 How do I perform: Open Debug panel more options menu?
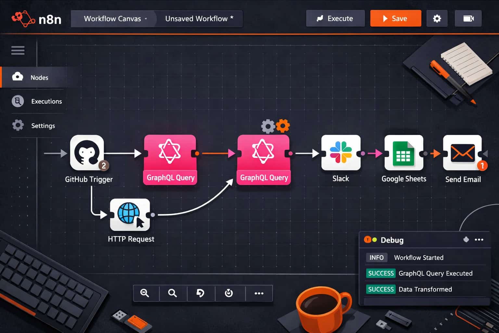click(479, 240)
